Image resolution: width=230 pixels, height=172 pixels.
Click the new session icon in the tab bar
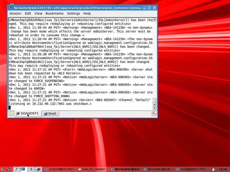pos(11,114)
